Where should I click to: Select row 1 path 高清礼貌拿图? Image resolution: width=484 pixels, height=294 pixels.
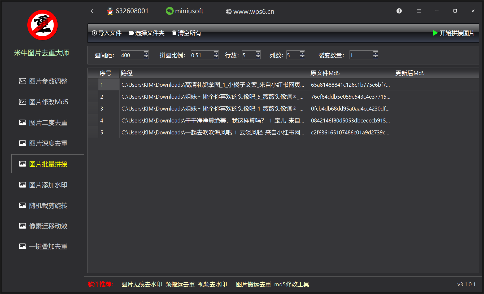tap(214, 85)
